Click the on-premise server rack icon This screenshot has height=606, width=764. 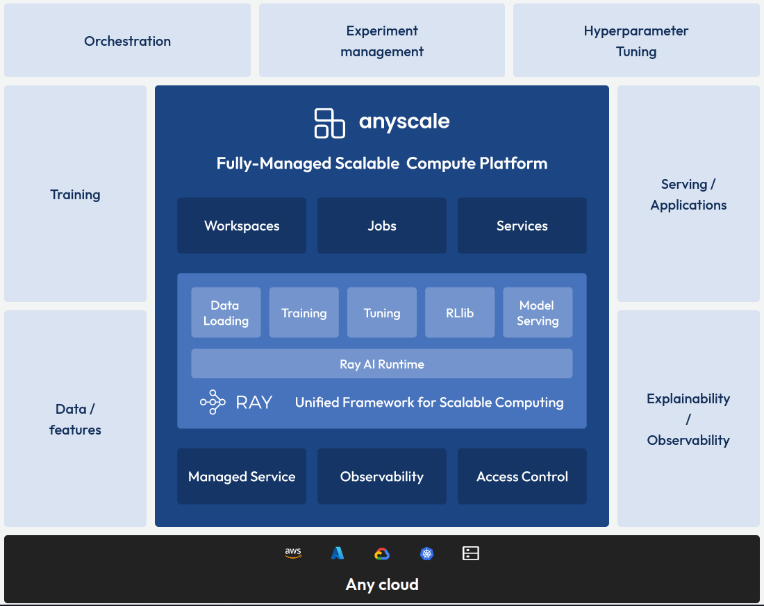pos(471,553)
